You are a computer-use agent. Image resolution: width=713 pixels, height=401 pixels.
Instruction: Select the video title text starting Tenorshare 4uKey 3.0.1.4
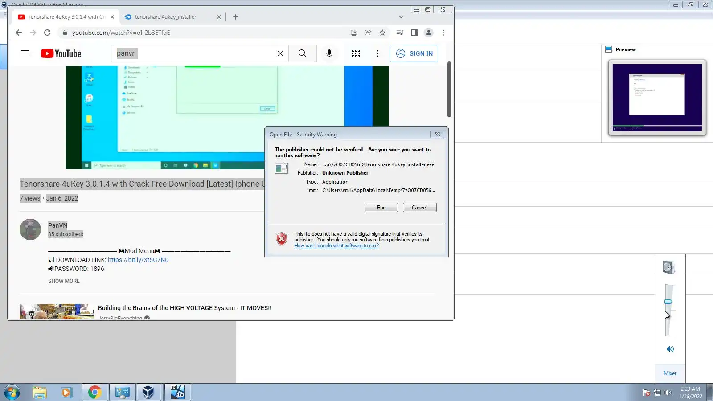[142, 184]
